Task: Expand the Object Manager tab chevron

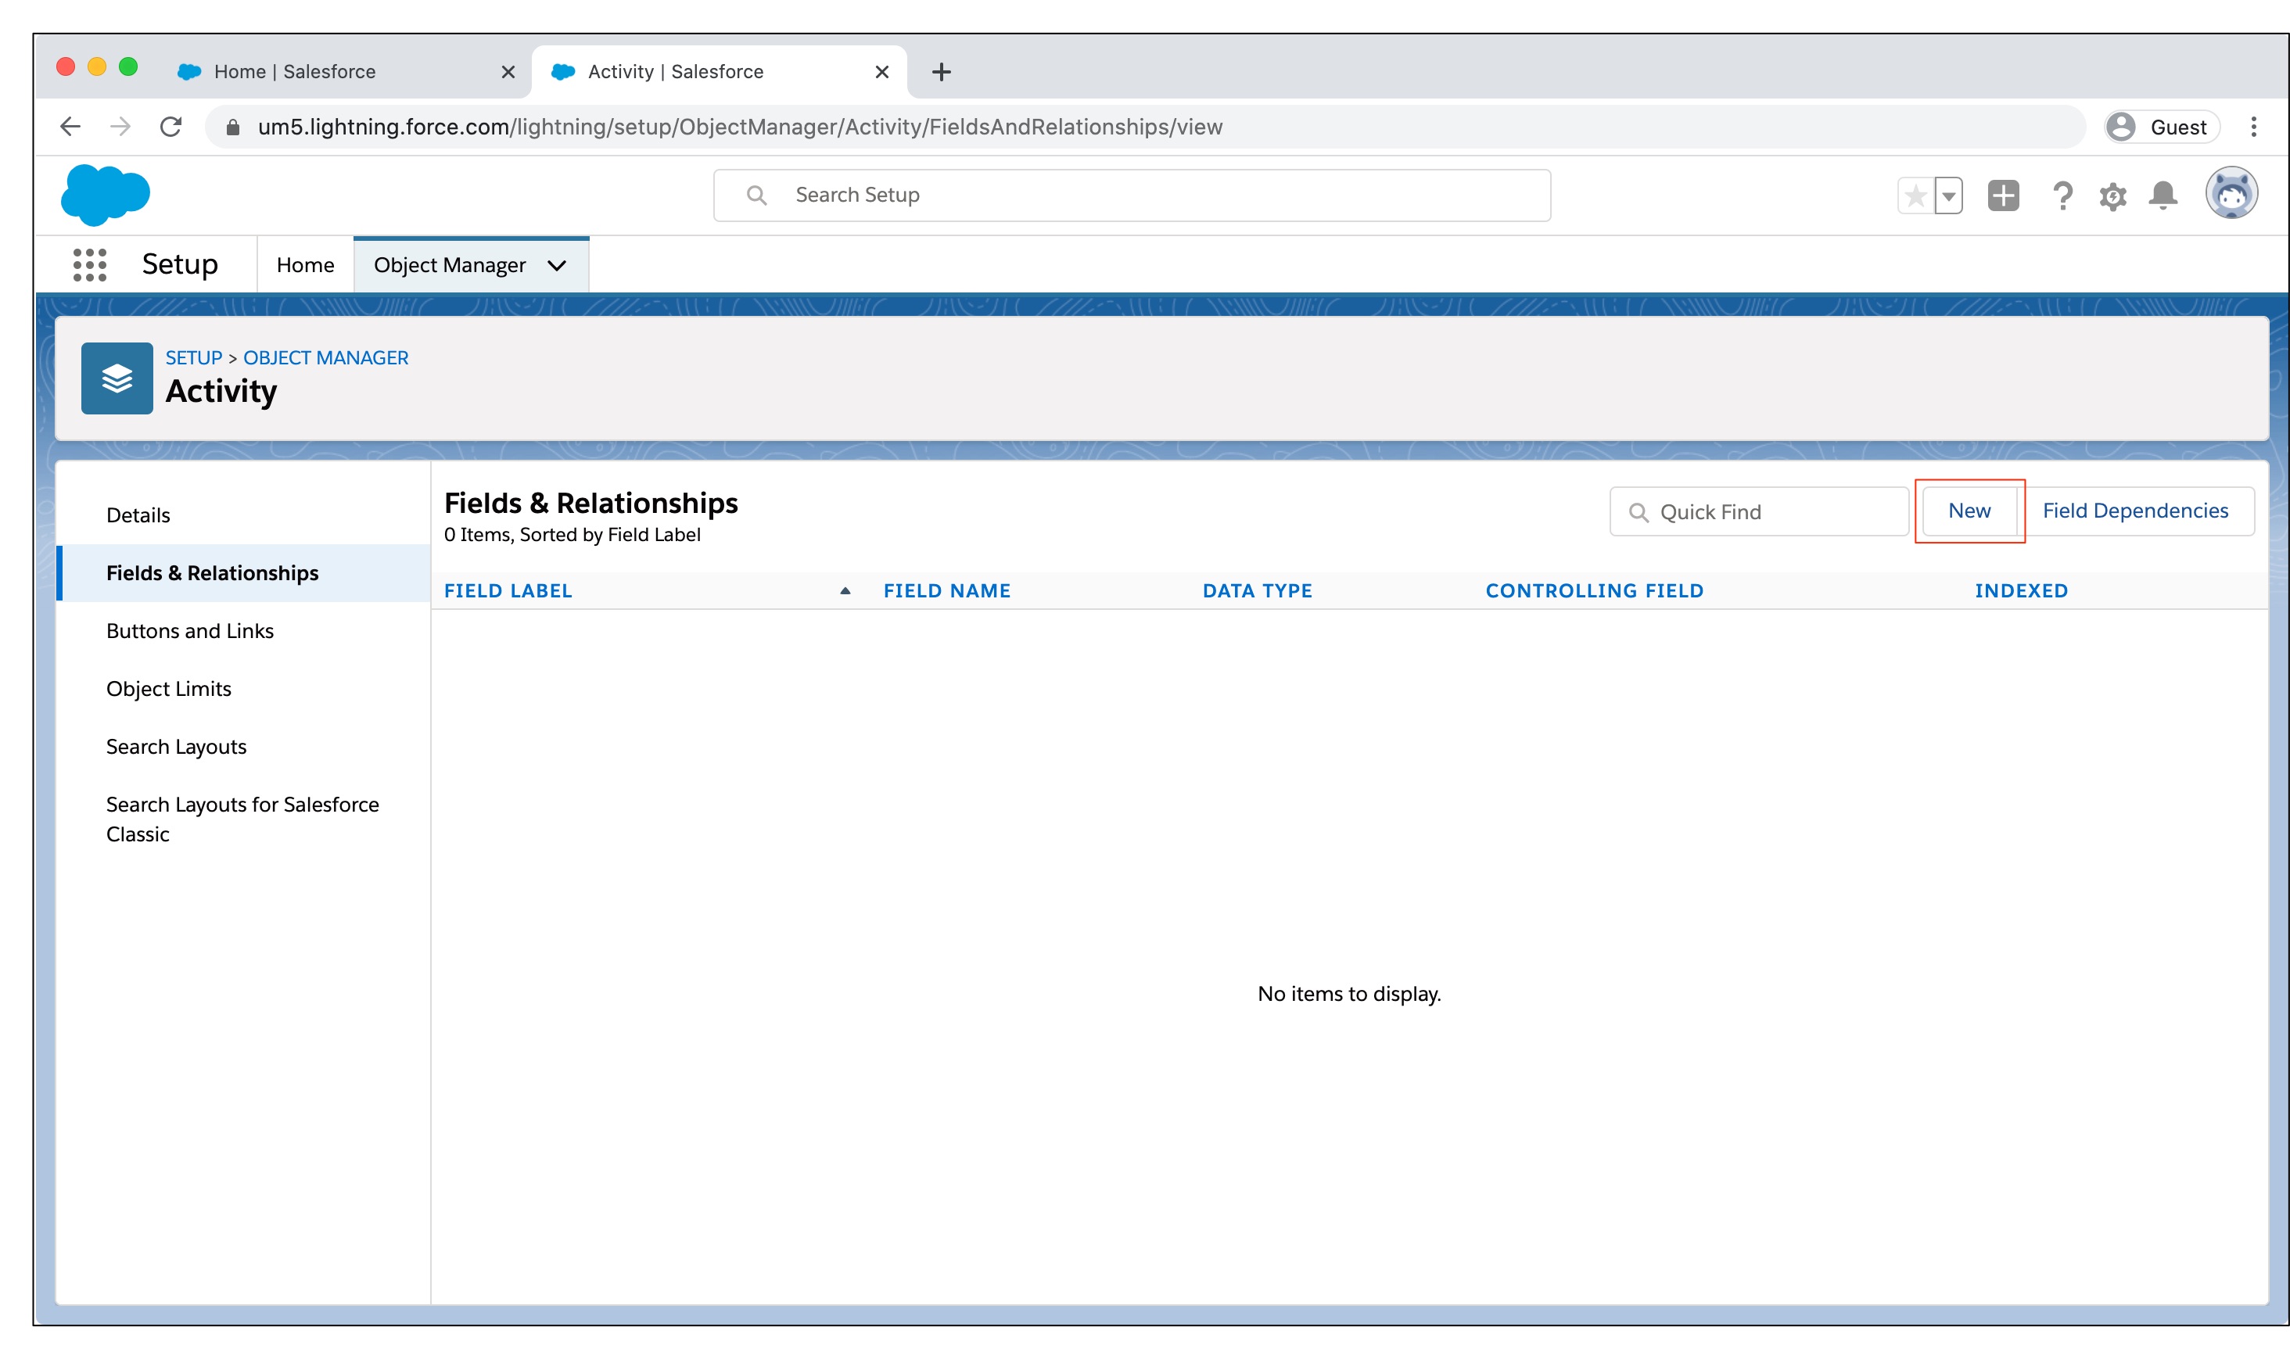Action: click(x=557, y=266)
